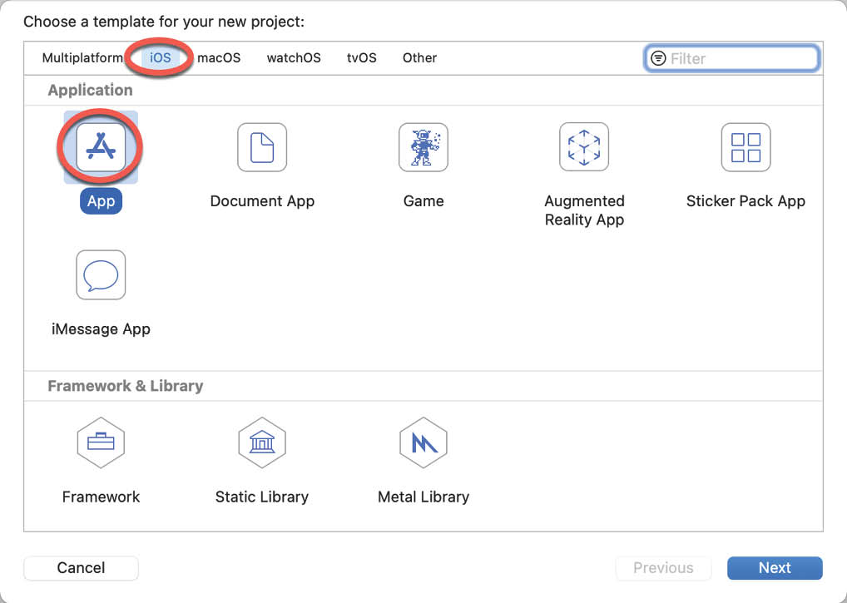
Task: Choose the Game template icon
Action: click(423, 147)
